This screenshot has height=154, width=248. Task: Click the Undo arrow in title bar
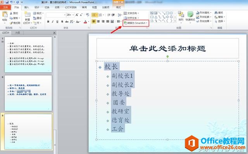click(11, 2)
